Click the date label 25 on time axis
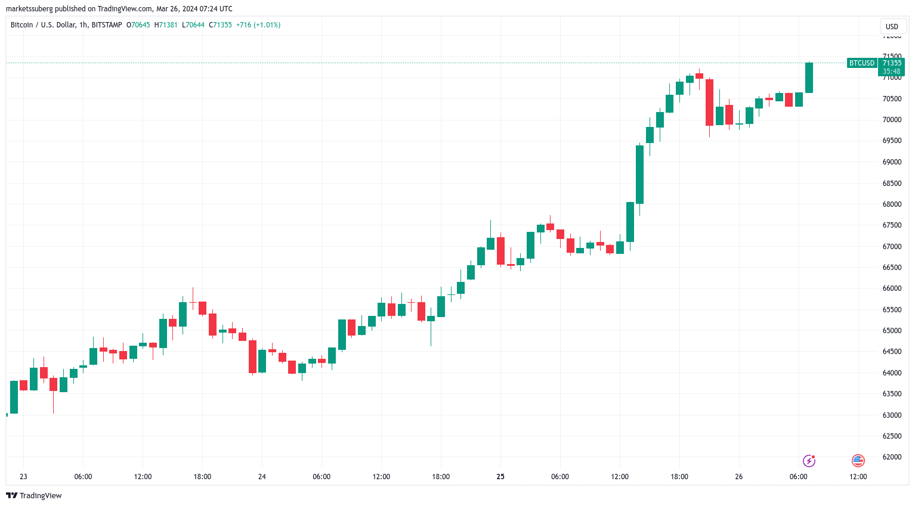Image resolution: width=915 pixels, height=506 pixels. [500, 476]
